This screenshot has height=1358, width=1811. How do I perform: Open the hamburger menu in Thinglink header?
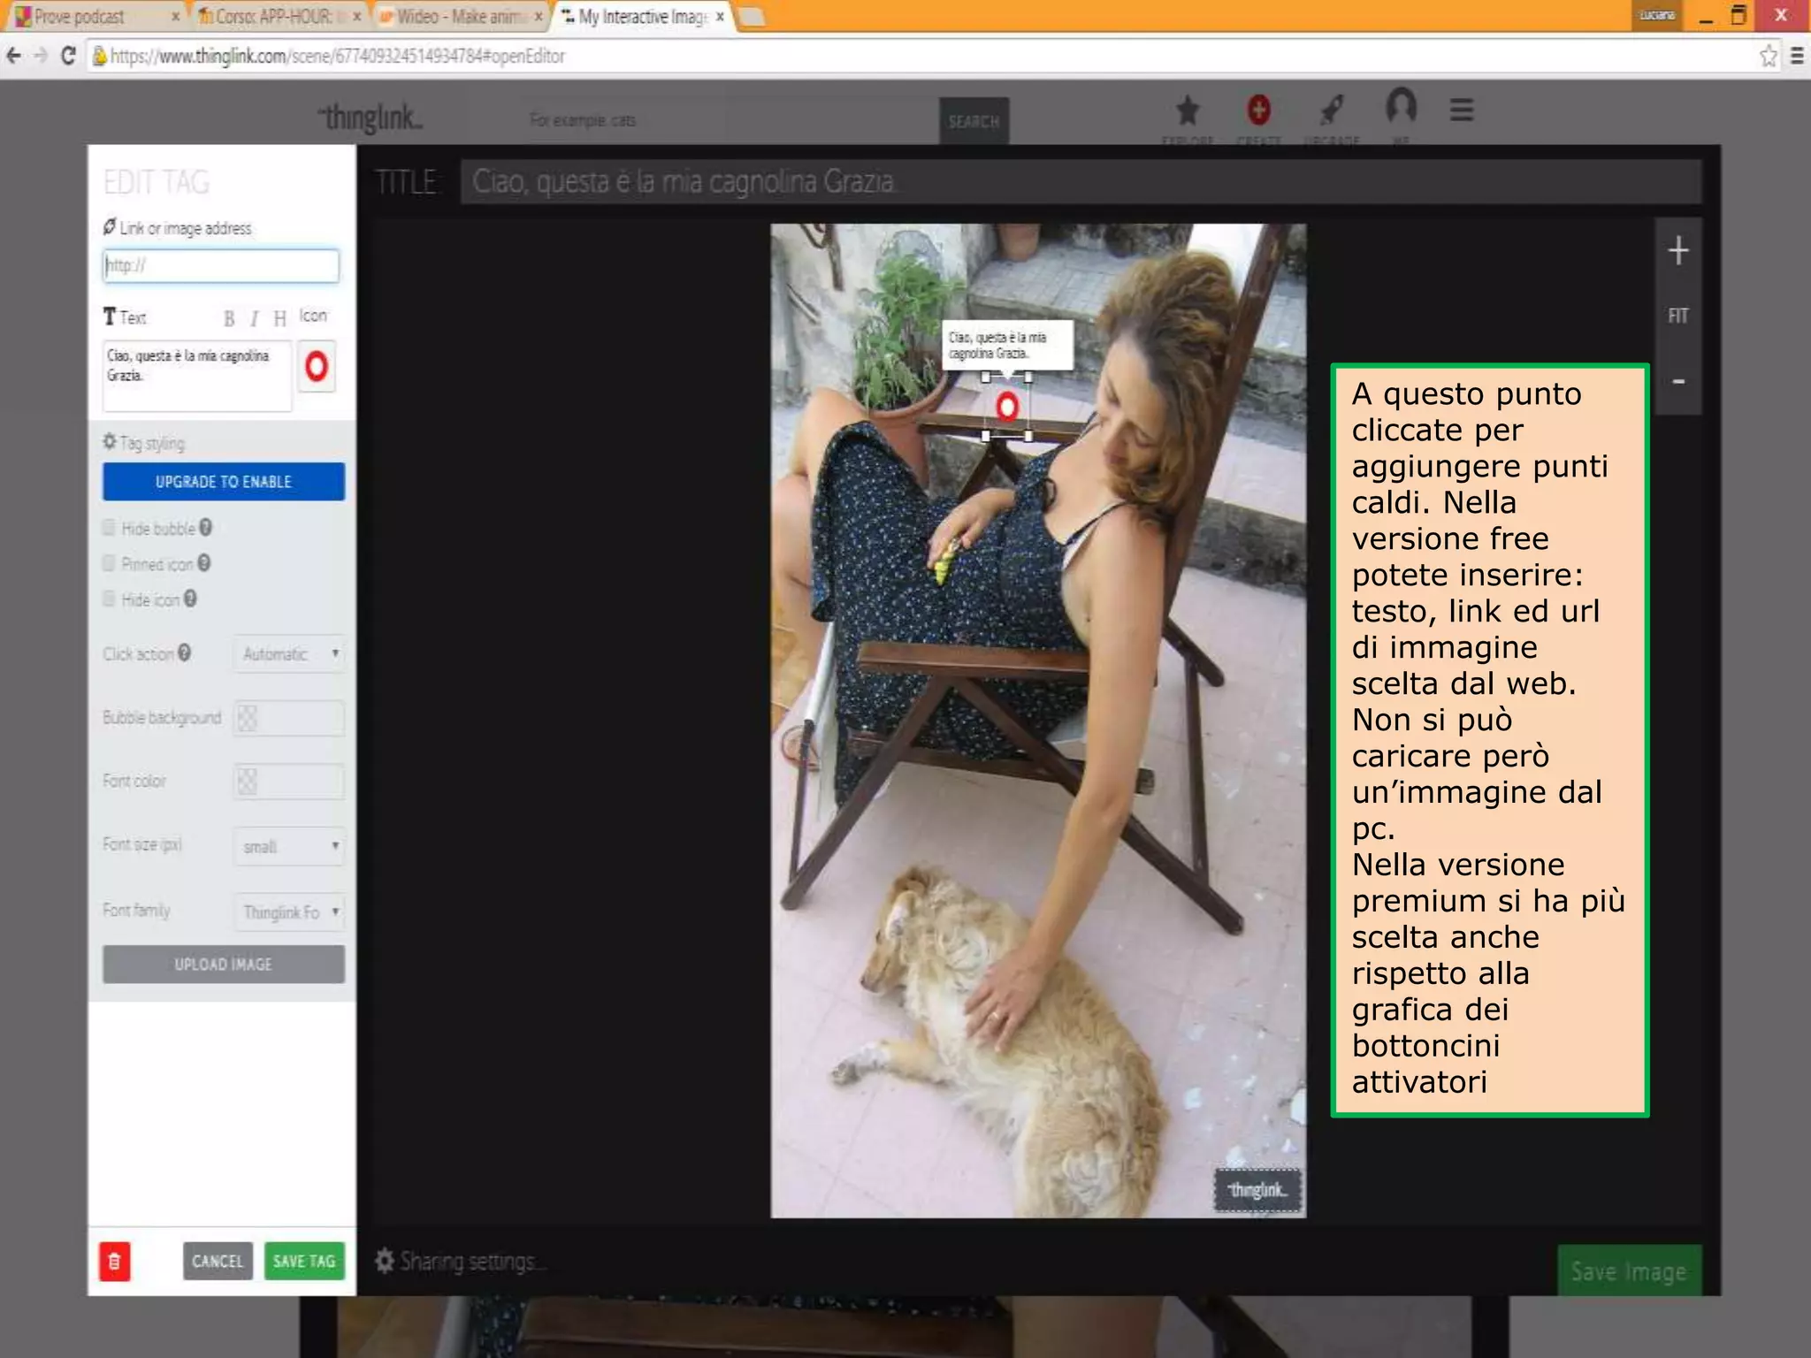click(x=1461, y=111)
